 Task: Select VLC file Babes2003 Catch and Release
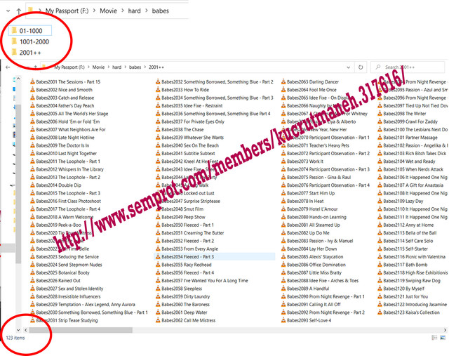tap(62, 98)
